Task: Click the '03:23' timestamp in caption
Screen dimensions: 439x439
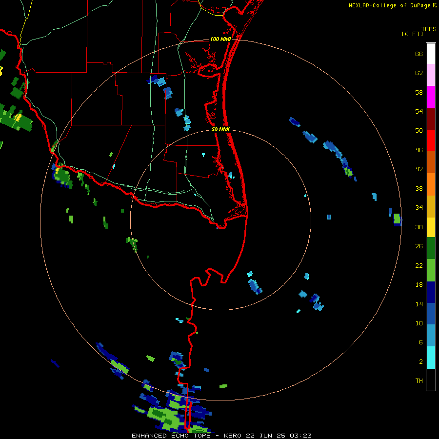Action: tap(300, 436)
